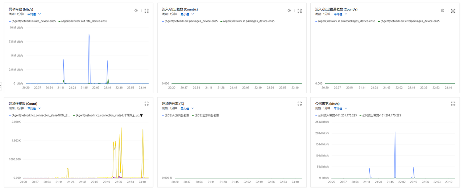464x190 pixels.
Task: Expand the 公网带宽 chart to fullscreen
Action: [x=453, y=103]
